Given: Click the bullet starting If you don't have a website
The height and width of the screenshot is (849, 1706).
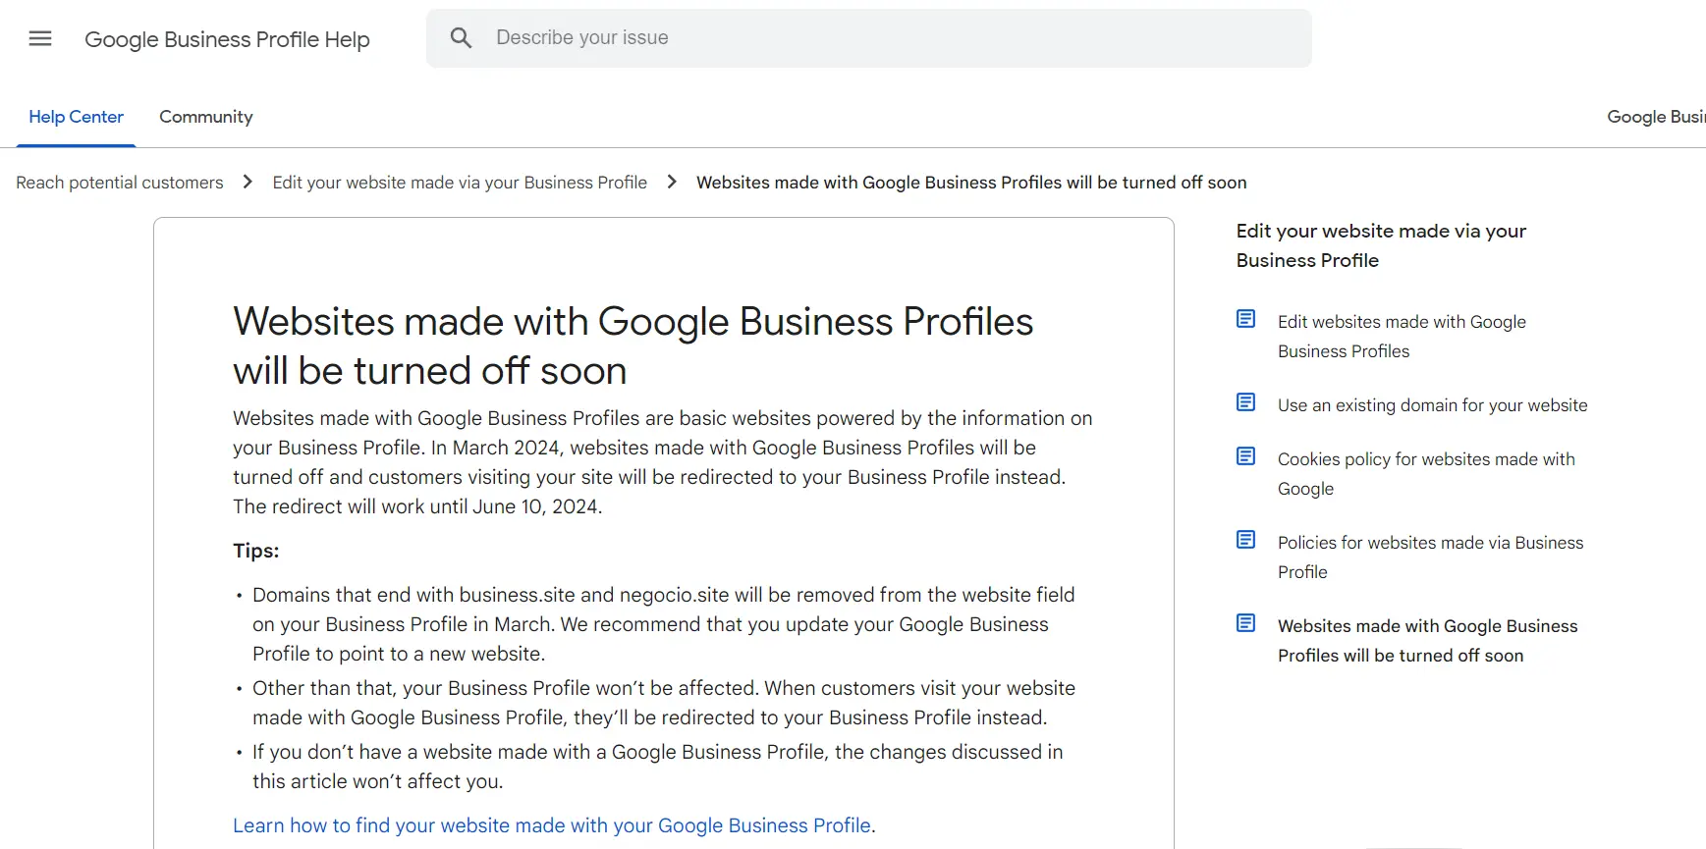Looking at the screenshot, I should coord(658,767).
